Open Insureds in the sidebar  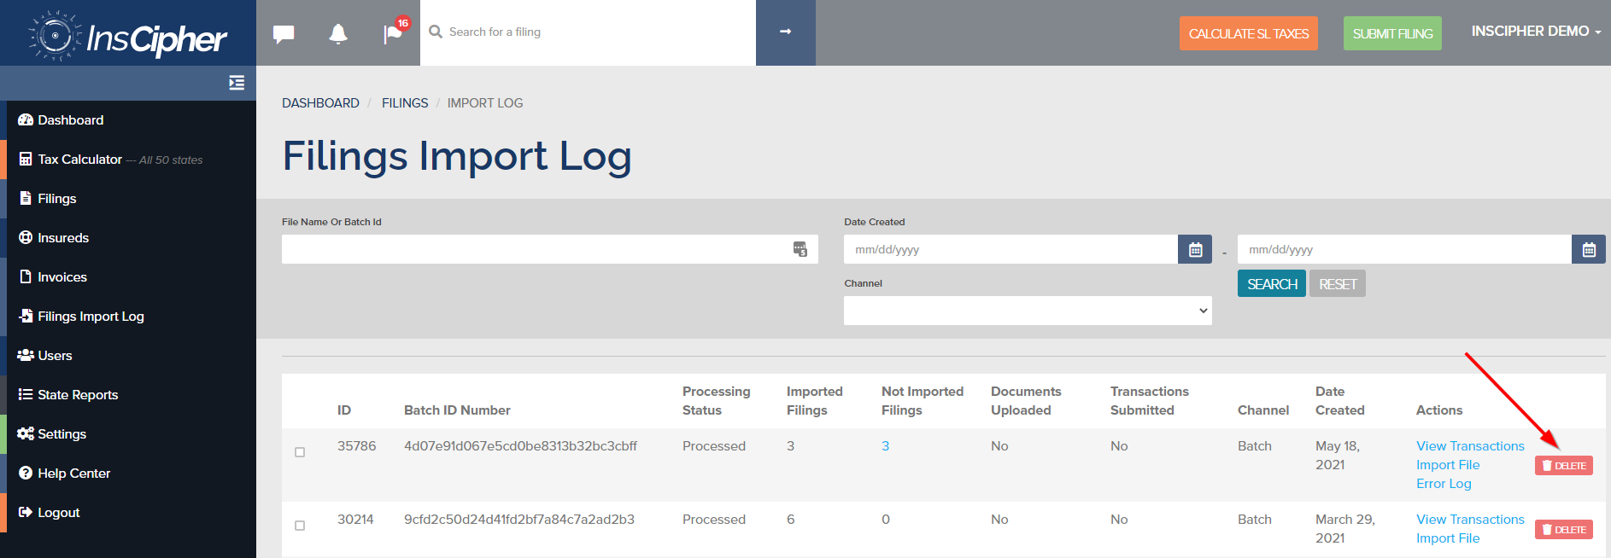coord(55,238)
